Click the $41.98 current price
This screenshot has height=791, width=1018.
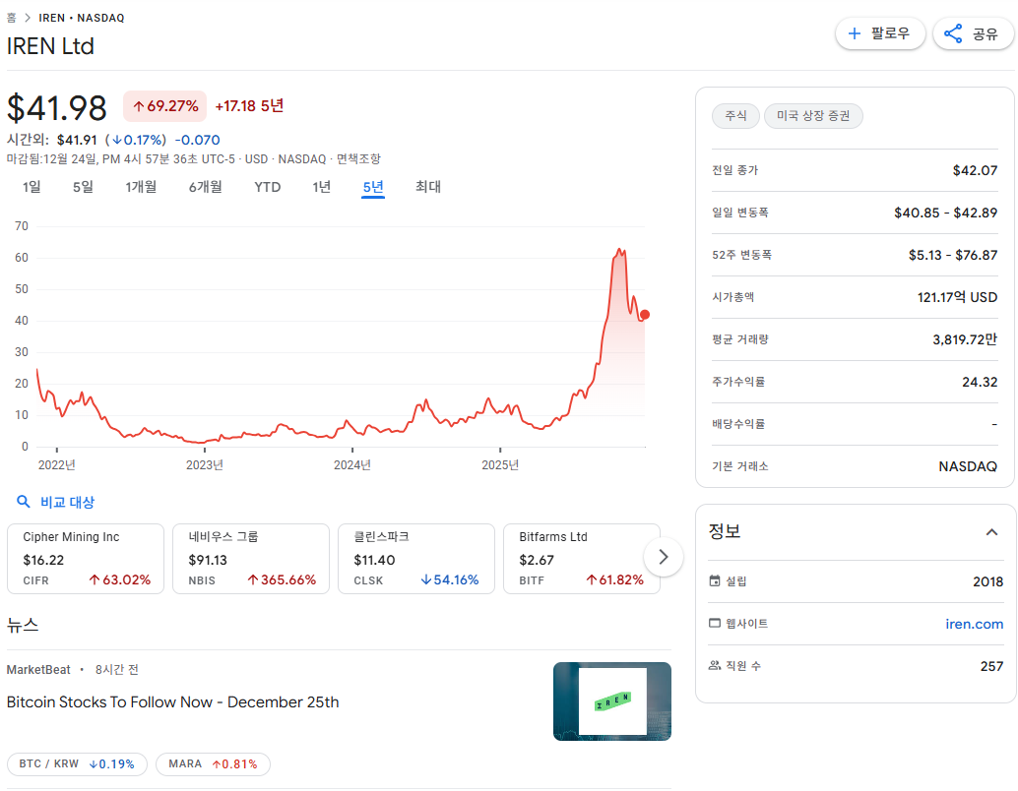[56, 107]
